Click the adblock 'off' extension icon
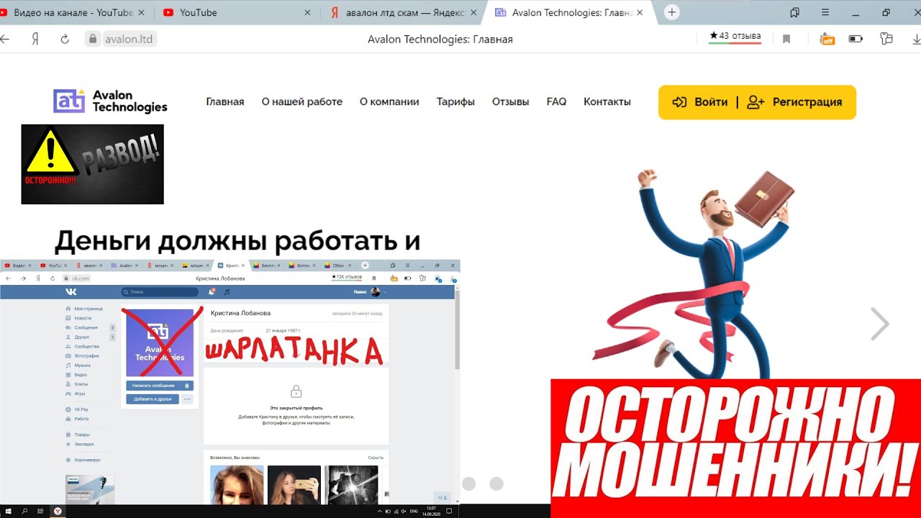 [x=827, y=39]
